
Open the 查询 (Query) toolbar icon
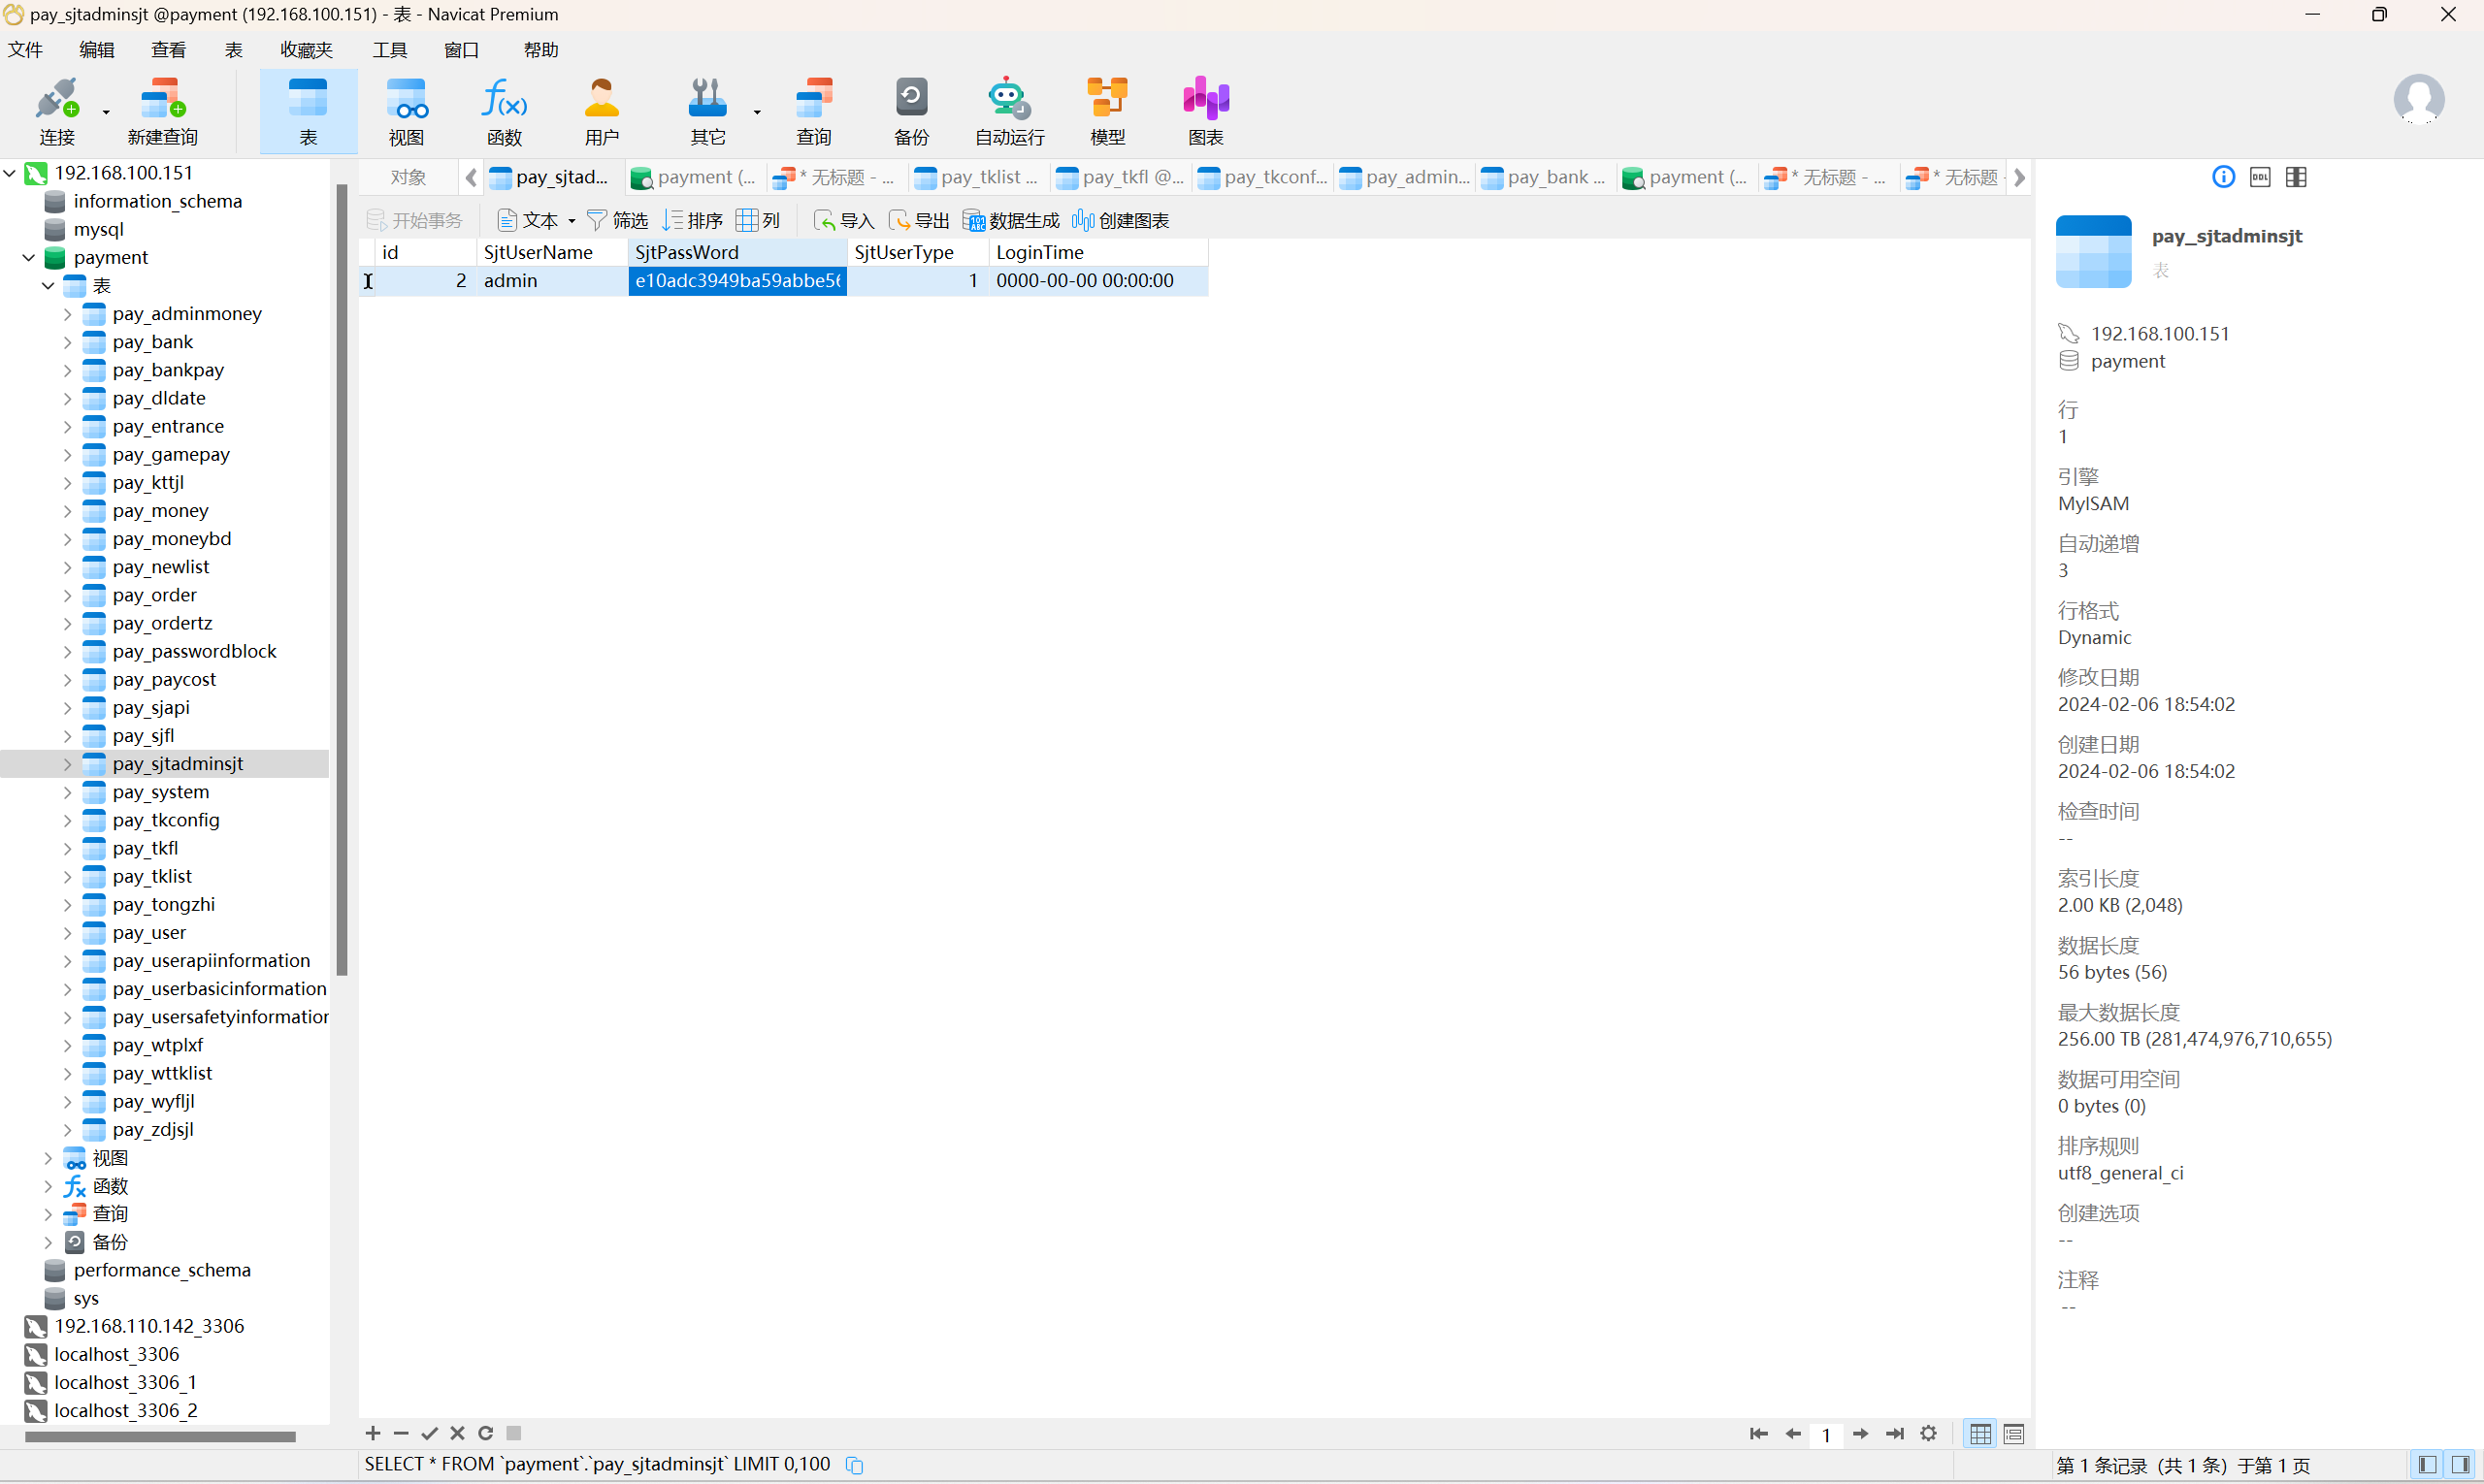pyautogui.click(x=813, y=111)
